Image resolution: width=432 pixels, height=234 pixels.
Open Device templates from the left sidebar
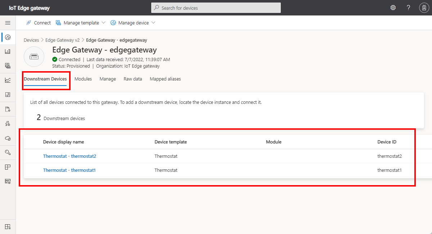click(x=8, y=65)
